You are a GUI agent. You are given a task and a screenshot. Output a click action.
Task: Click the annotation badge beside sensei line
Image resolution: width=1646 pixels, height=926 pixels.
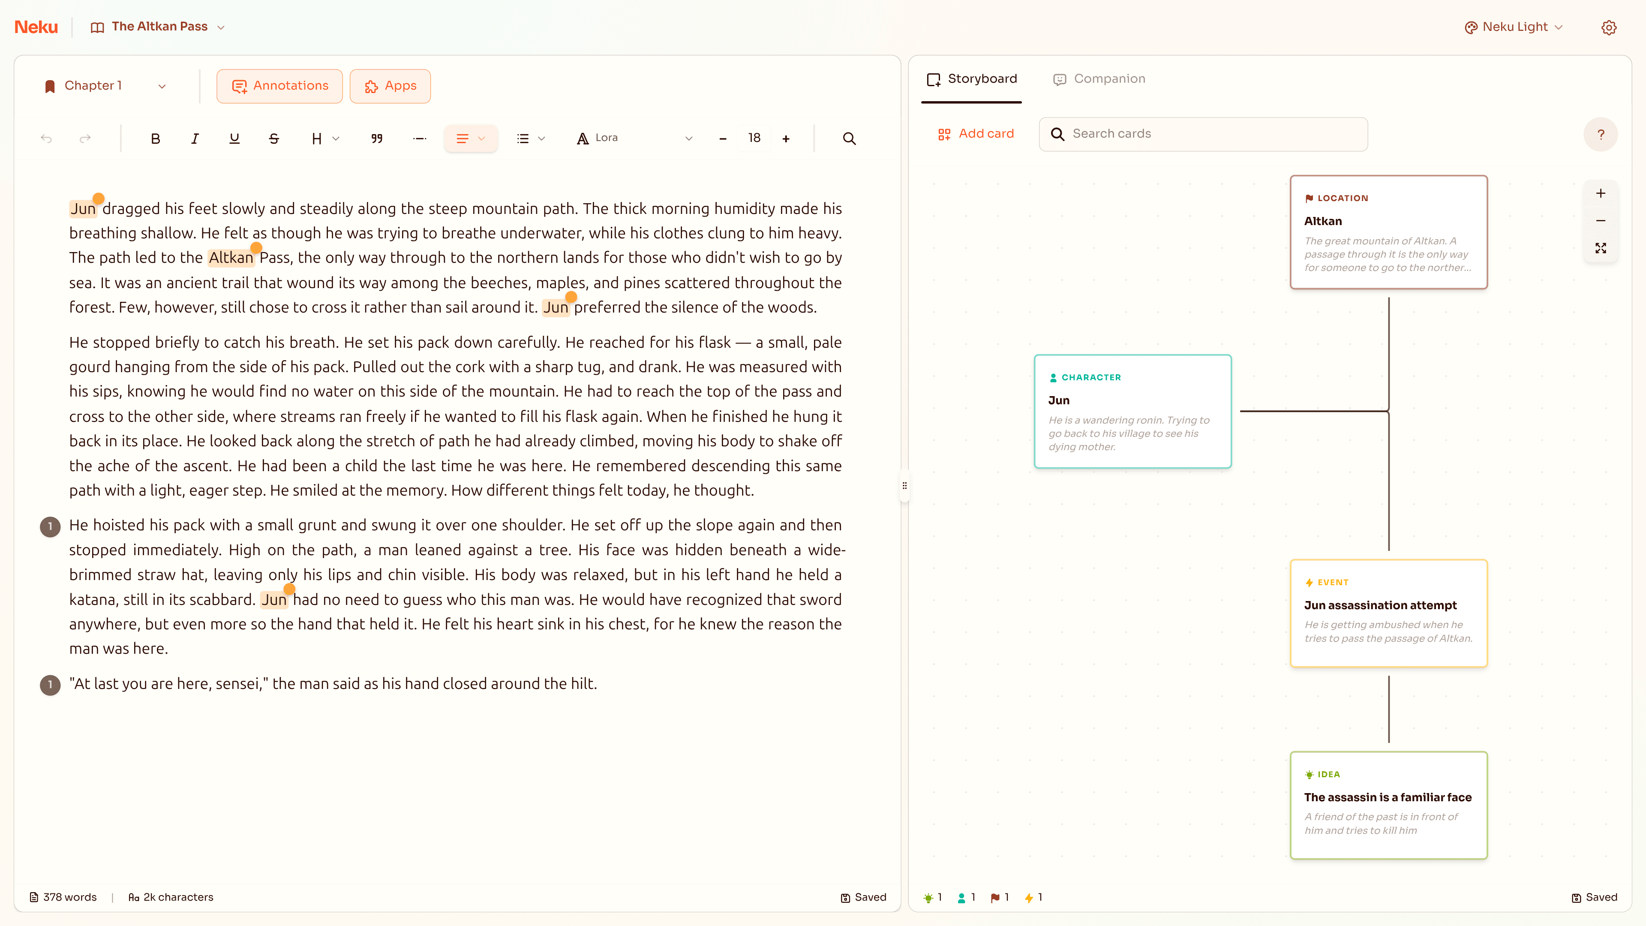(50, 685)
